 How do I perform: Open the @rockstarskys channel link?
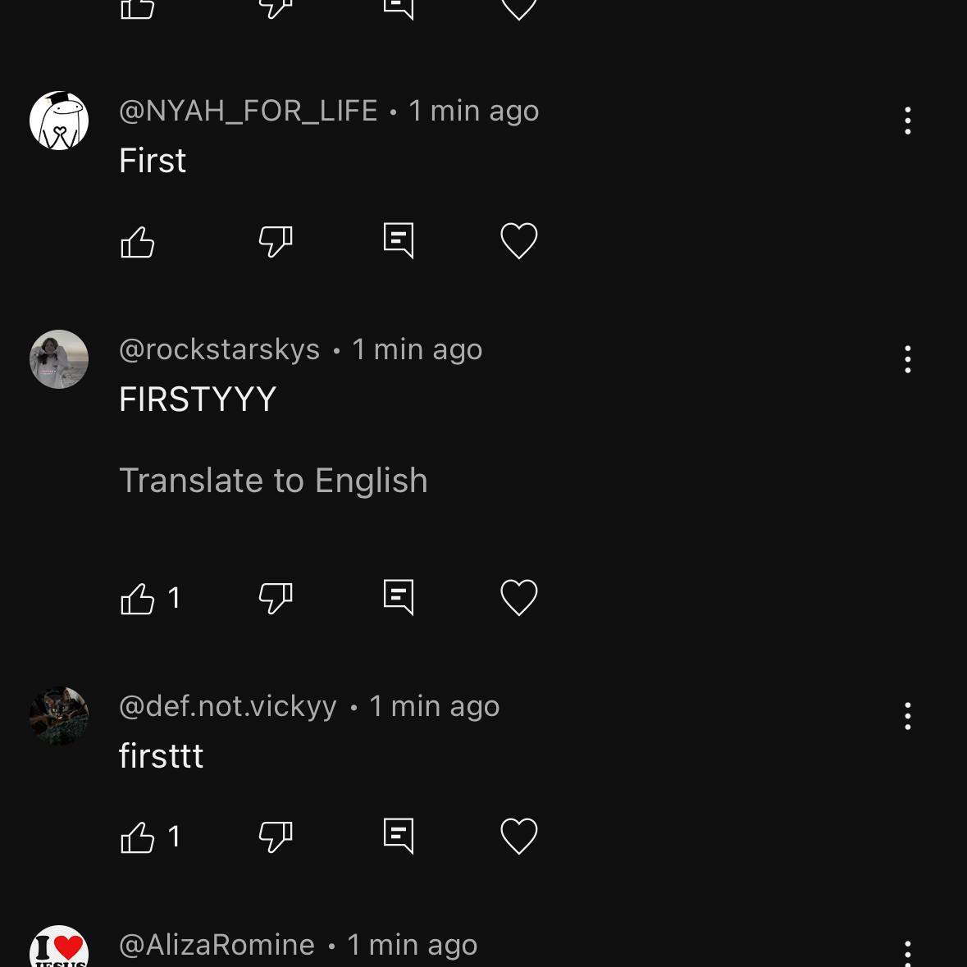tap(220, 350)
